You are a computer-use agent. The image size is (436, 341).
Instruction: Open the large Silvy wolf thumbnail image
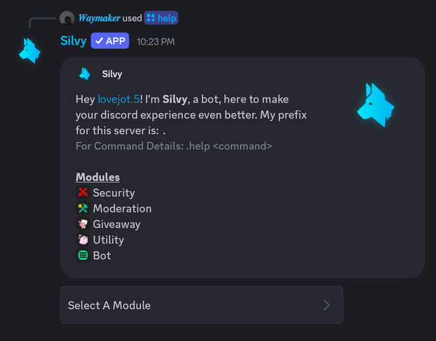(x=375, y=105)
